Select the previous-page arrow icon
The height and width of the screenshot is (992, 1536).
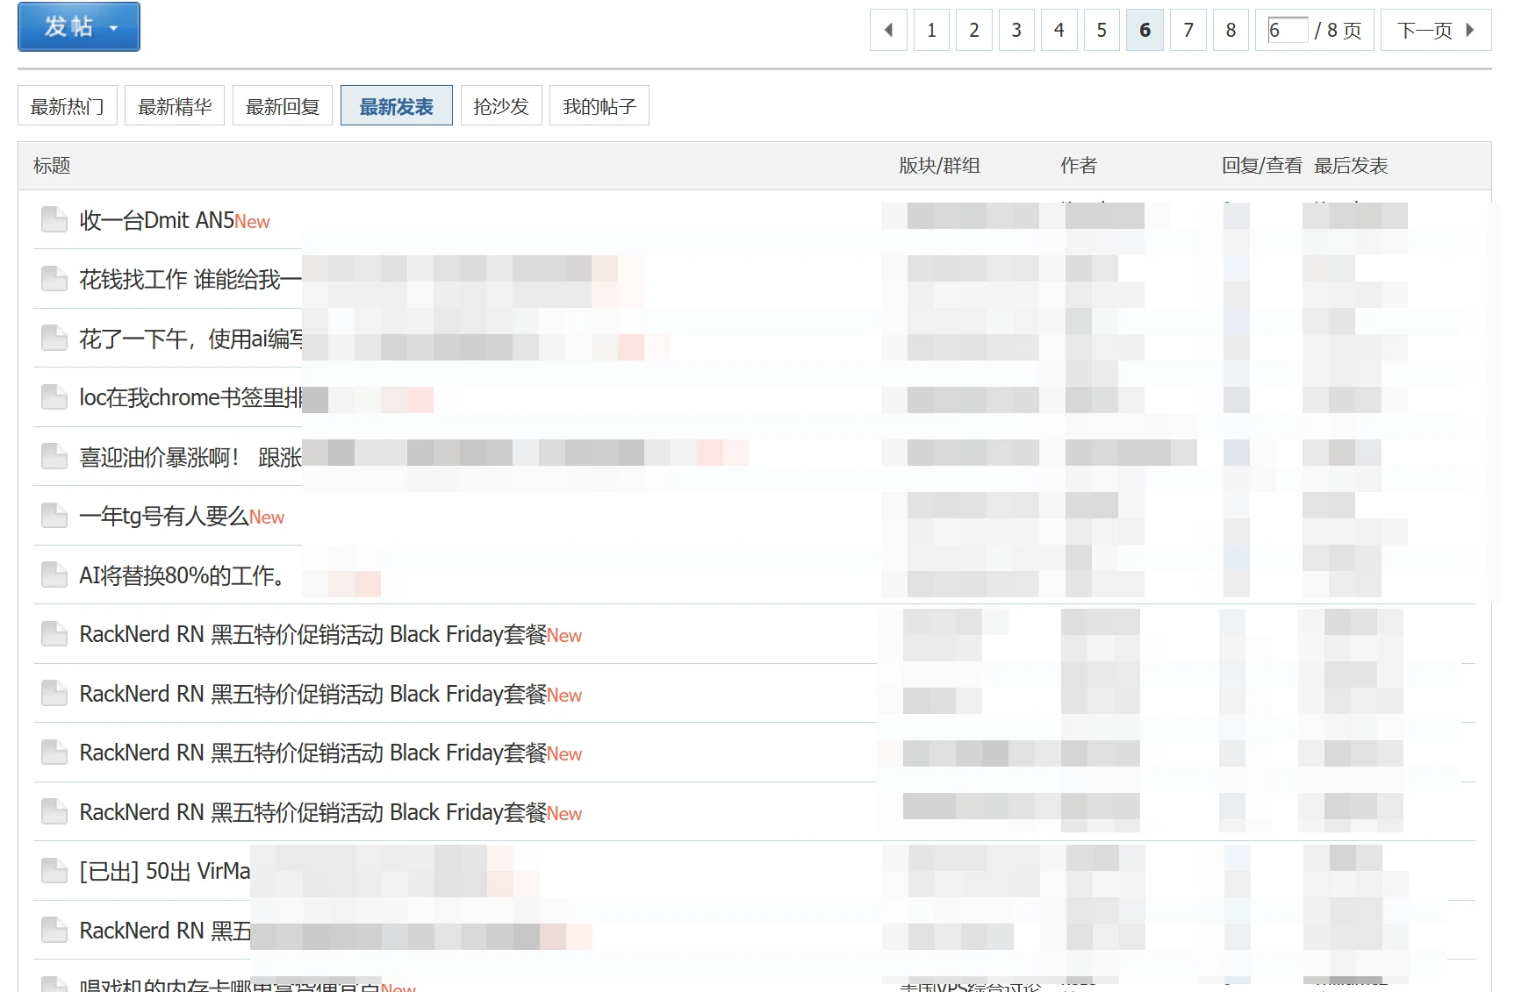[887, 29]
